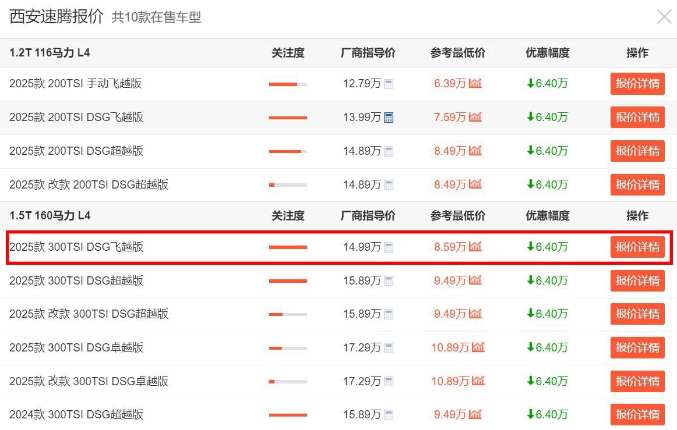This screenshot has width=677, height=430.
Task: Click 报价详情 for 300TSI DSG飞越版
Action: coord(637,247)
